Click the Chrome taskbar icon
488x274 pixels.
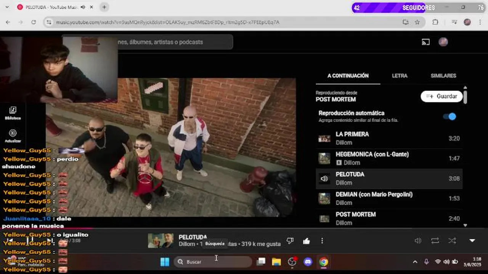pyautogui.click(x=324, y=262)
